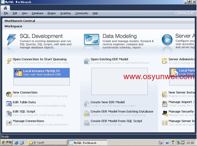Image resolution: width=197 pixels, height=146 pixels.
Task: Click the Manage Security link
Action: (181, 111)
